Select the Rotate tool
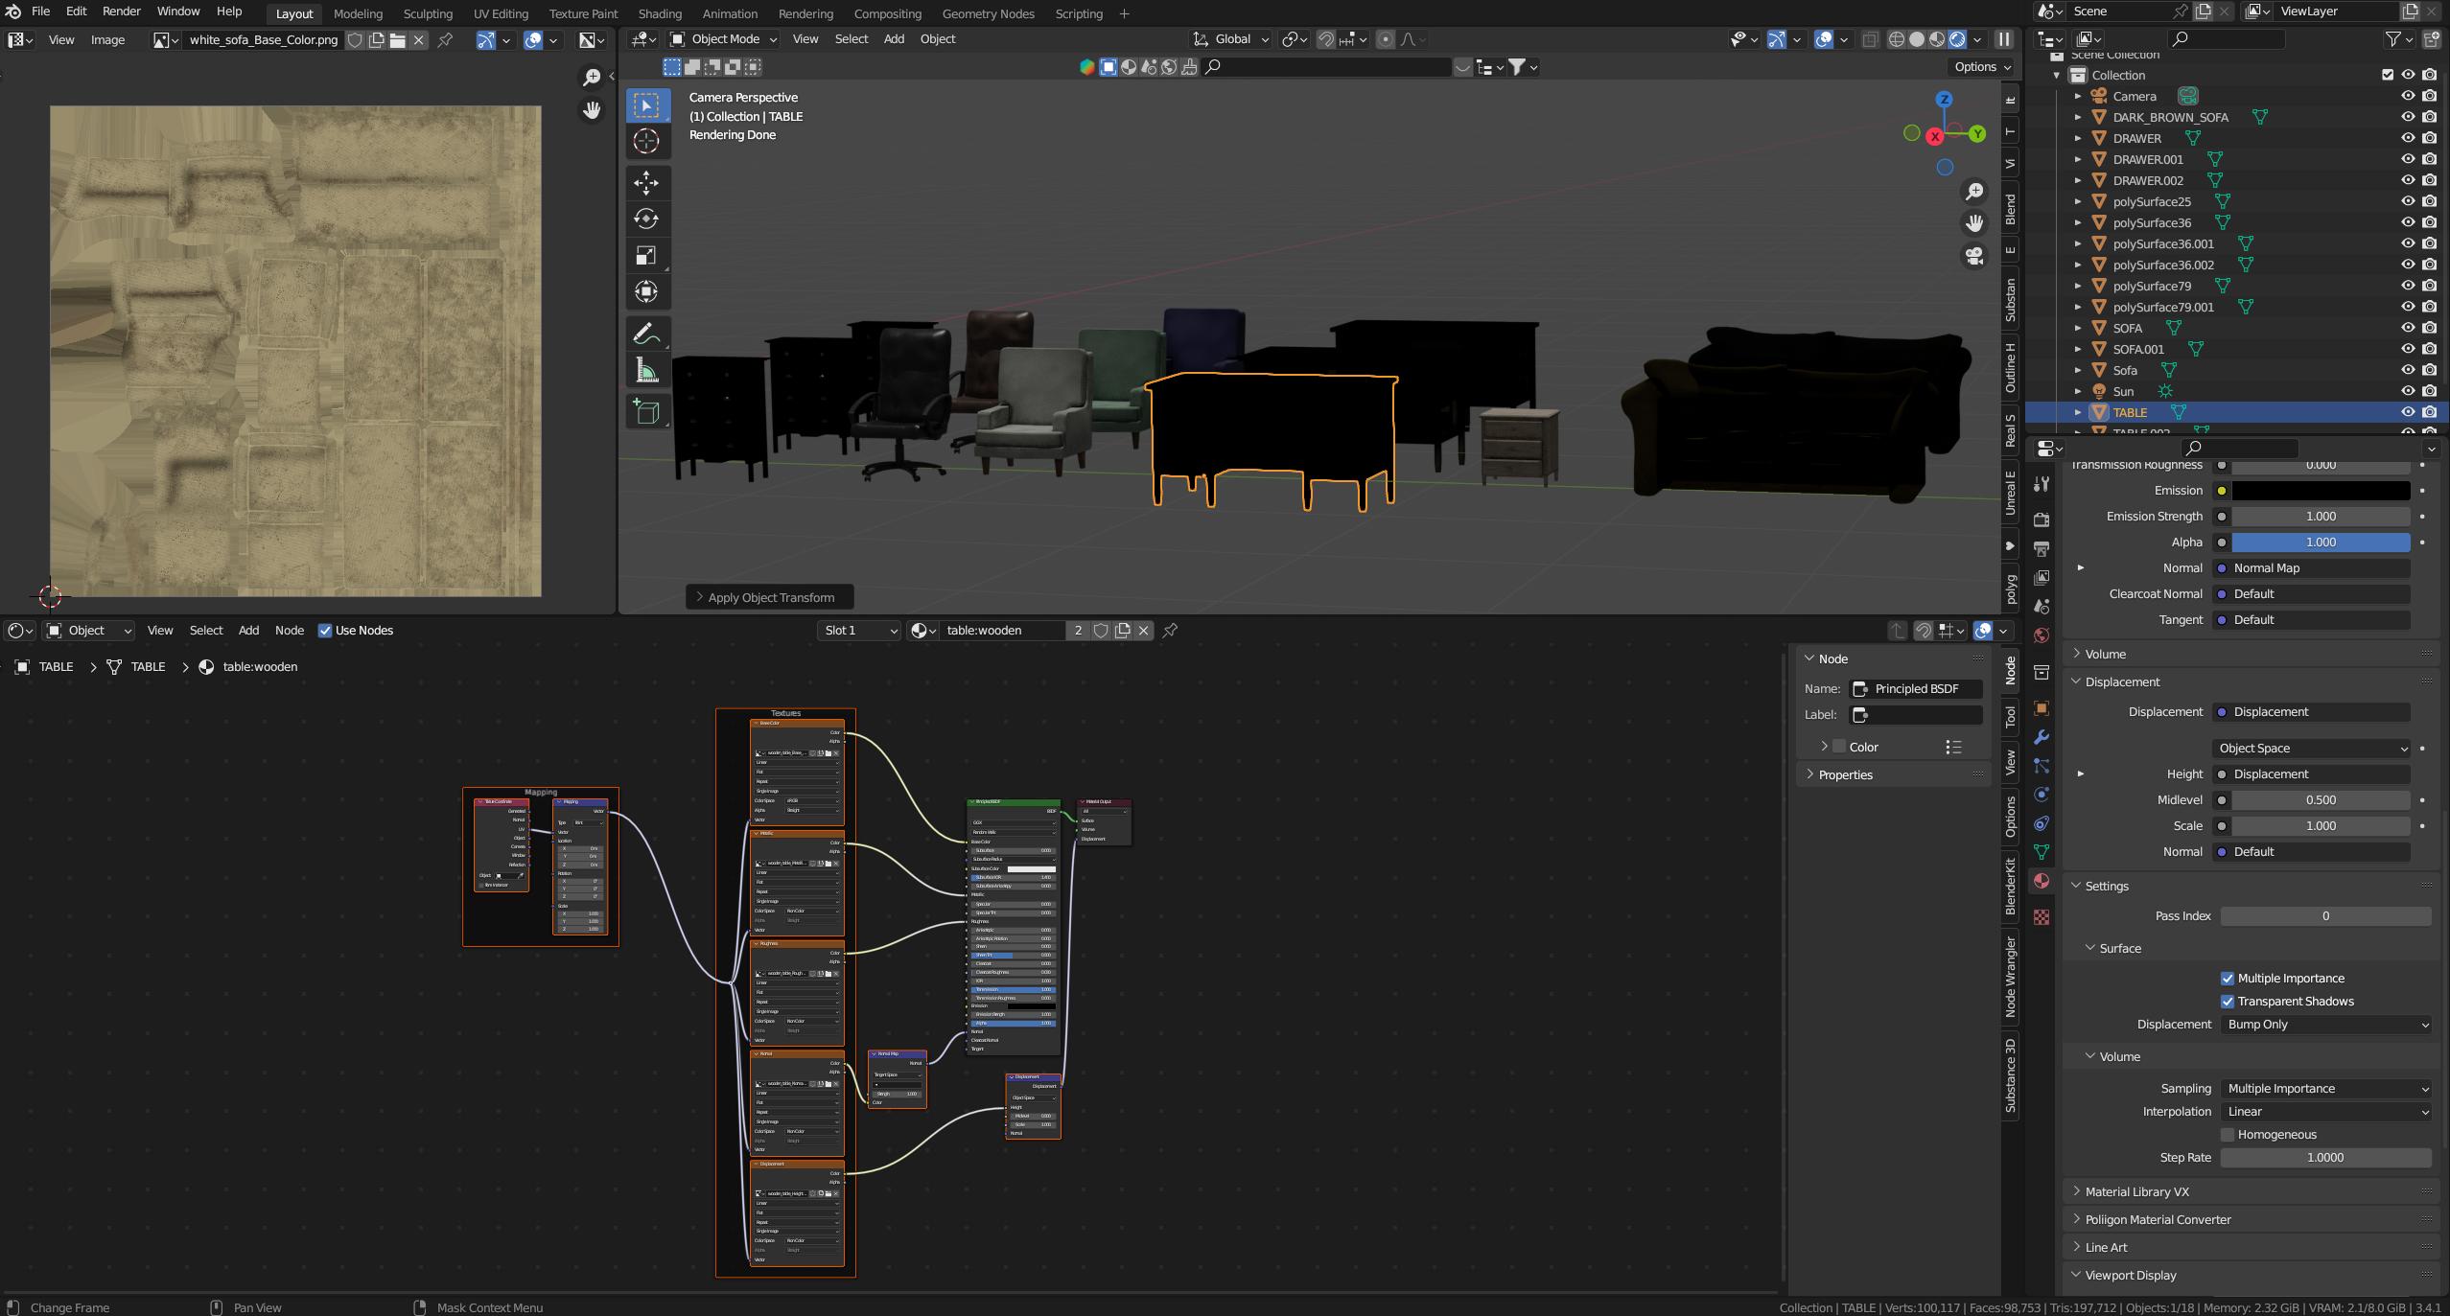 tap(646, 219)
